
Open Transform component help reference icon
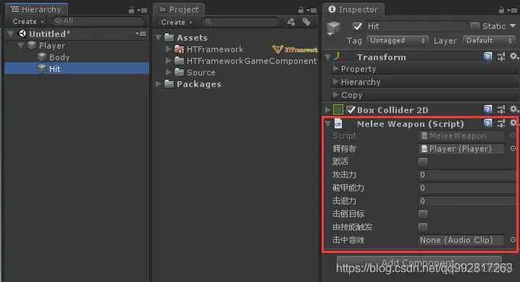[488, 57]
